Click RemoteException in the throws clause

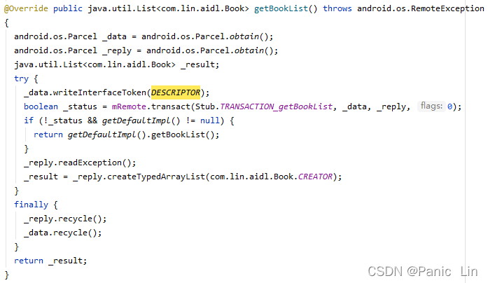[447, 8]
